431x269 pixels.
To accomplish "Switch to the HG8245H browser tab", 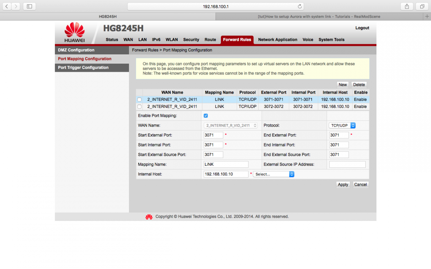I will pyautogui.click(x=108, y=16).
